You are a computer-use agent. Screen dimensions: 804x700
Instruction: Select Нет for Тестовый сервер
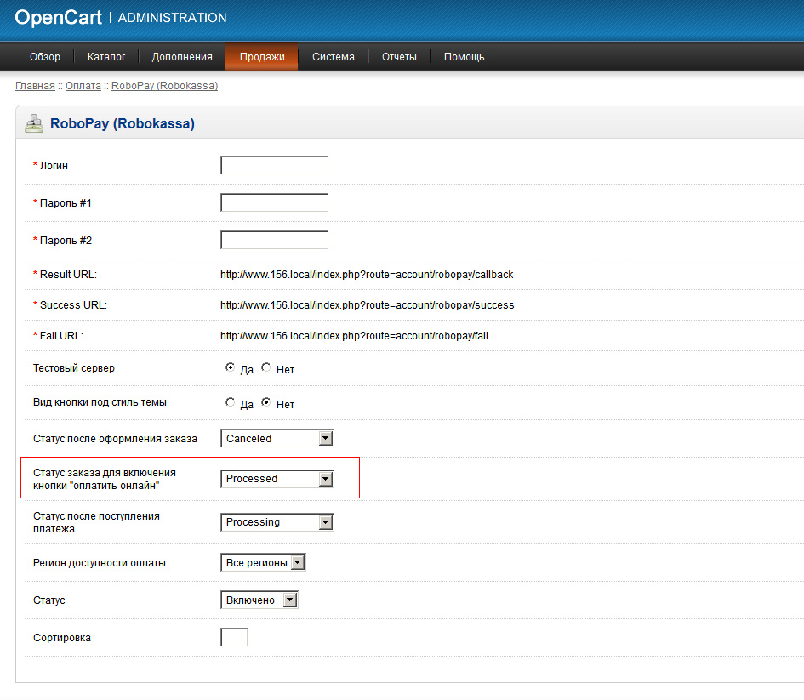pos(266,367)
